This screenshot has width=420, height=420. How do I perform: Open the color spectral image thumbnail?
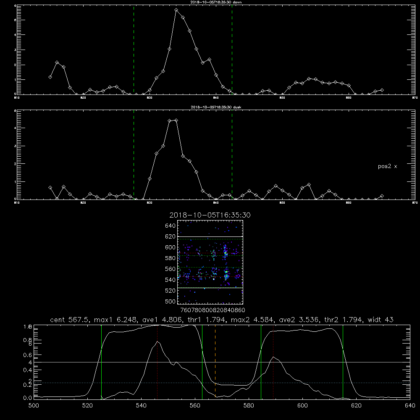(210, 262)
